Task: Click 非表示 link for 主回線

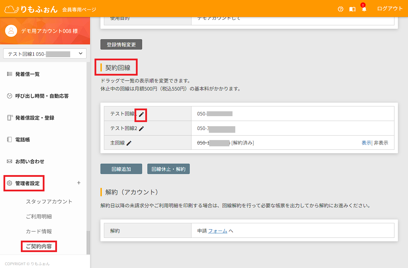Action: coord(381,143)
